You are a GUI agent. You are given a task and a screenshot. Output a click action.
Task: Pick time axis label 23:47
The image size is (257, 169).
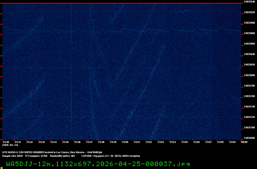pos(89,142)
